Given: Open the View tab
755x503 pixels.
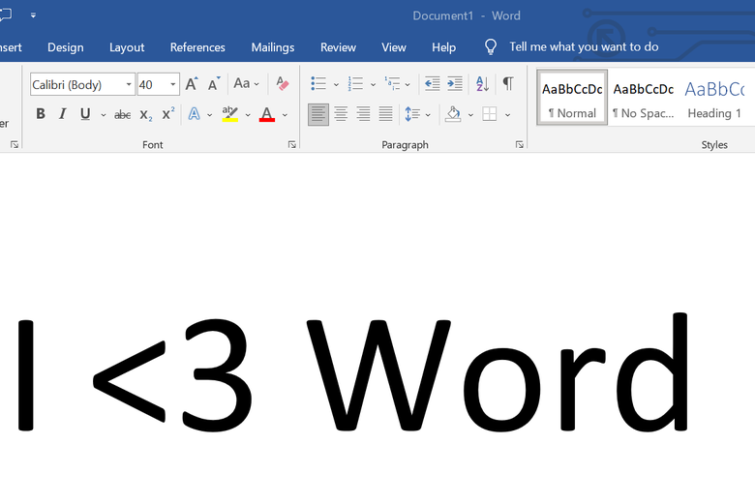Looking at the screenshot, I should 394,47.
